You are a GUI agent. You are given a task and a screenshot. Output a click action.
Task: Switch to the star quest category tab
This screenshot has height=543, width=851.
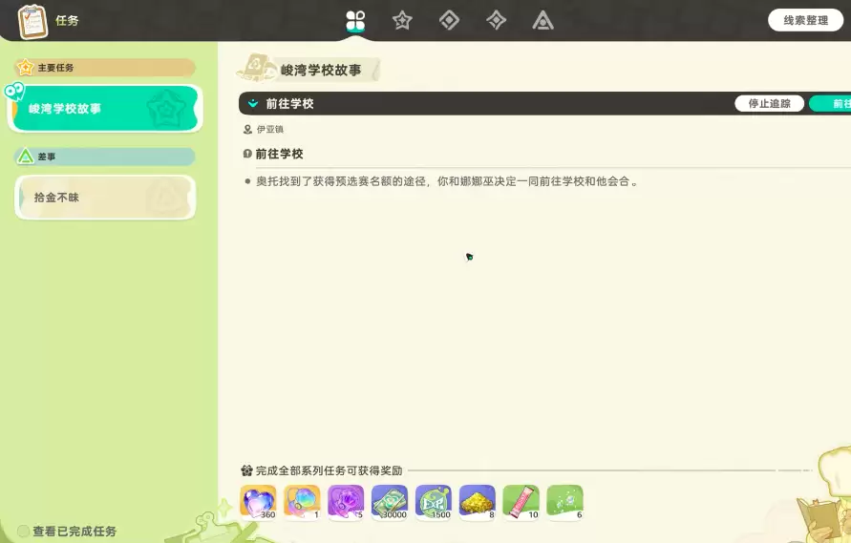[x=402, y=21]
